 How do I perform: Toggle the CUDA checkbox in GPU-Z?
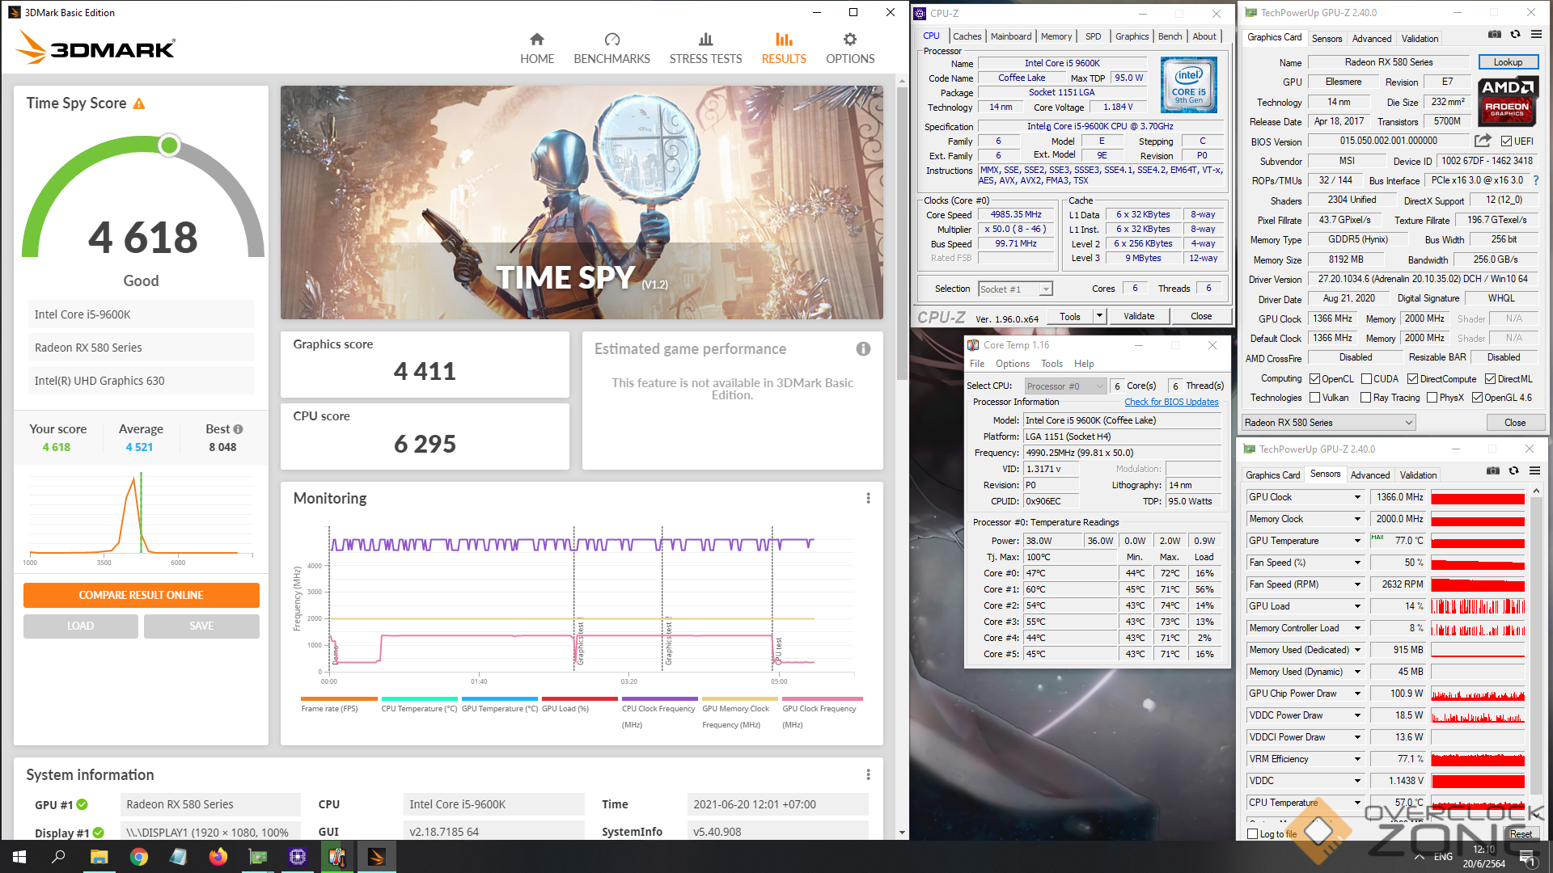pyautogui.click(x=1366, y=379)
